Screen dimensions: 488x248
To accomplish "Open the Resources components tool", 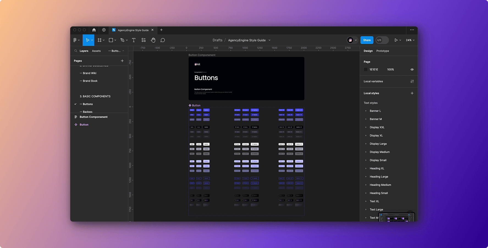I will point(144,40).
